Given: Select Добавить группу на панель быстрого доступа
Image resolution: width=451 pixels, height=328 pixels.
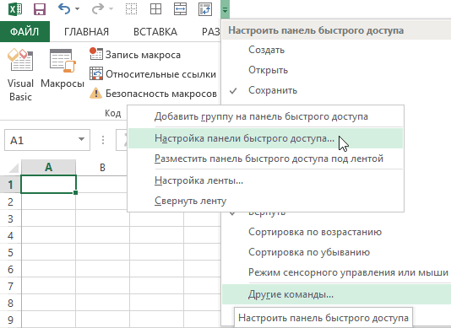Looking at the screenshot, I should pos(265,116).
